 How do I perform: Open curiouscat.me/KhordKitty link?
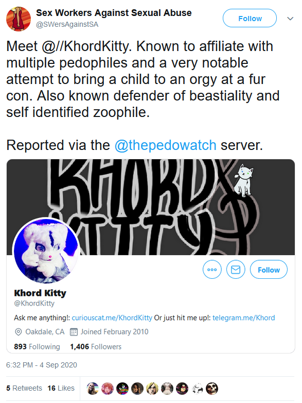[112, 317]
